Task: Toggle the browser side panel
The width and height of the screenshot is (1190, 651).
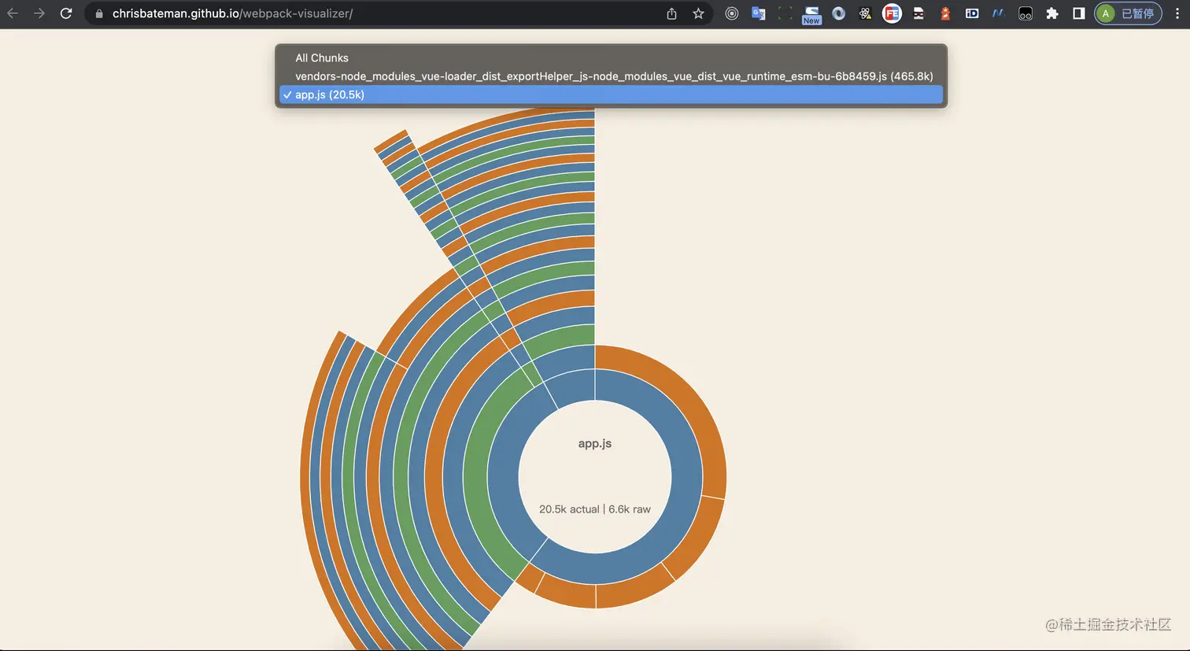Action: pos(1079,13)
